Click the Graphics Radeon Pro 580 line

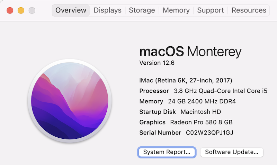[x=186, y=122]
